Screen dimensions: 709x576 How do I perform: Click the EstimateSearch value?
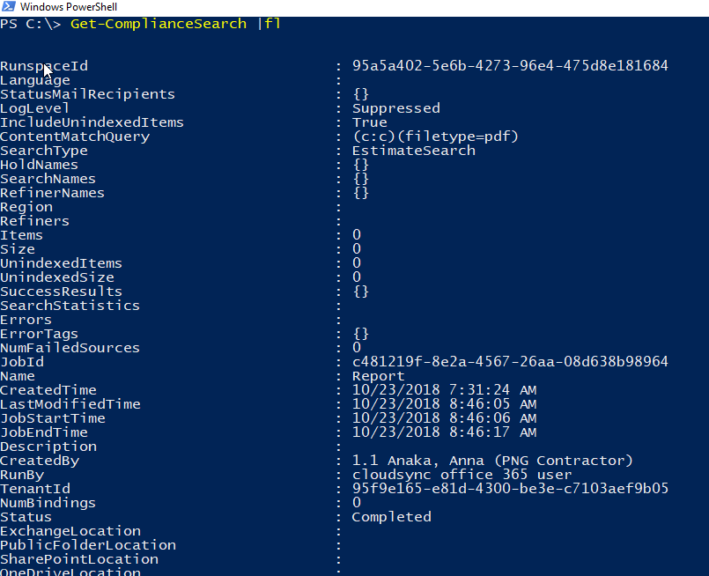413,151
